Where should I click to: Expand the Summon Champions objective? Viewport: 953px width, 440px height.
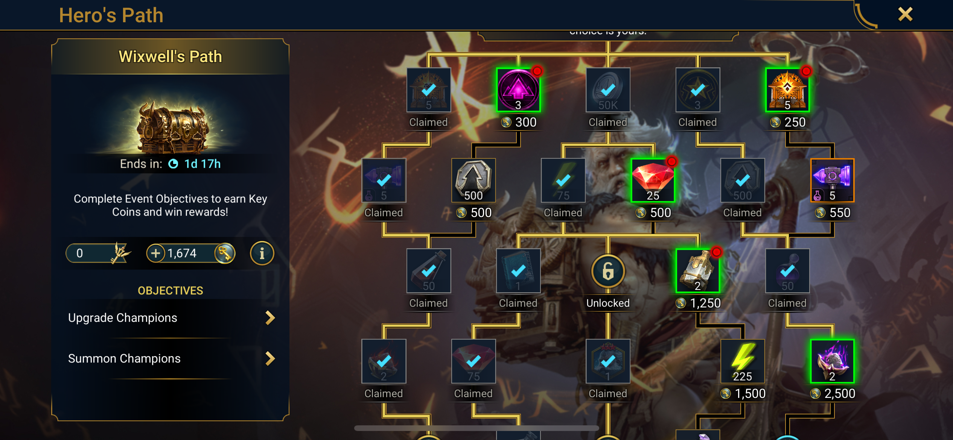click(171, 358)
